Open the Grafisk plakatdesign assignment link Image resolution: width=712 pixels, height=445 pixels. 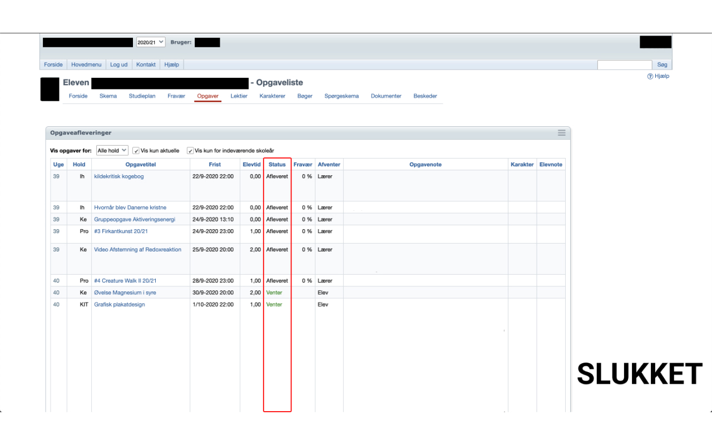click(120, 304)
